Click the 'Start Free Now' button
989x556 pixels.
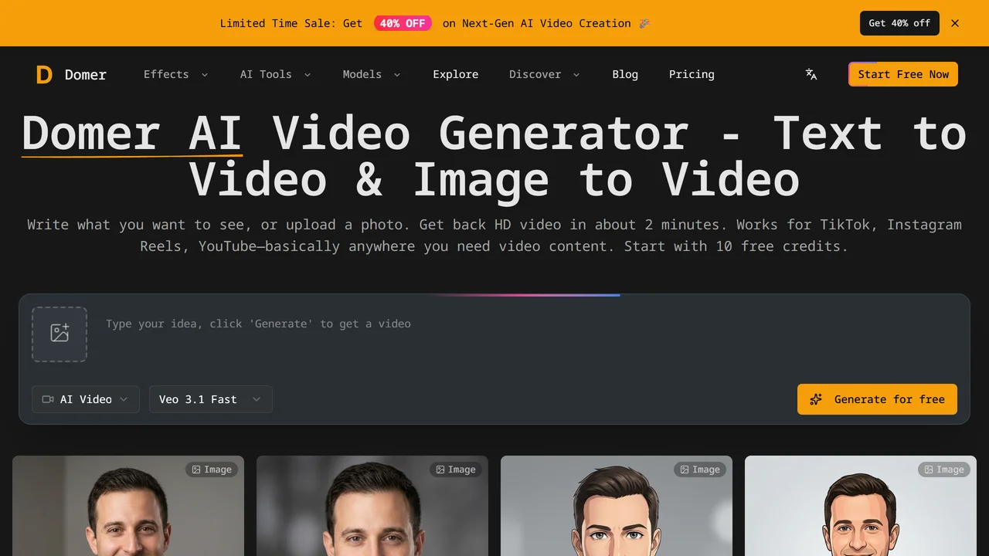(903, 74)
